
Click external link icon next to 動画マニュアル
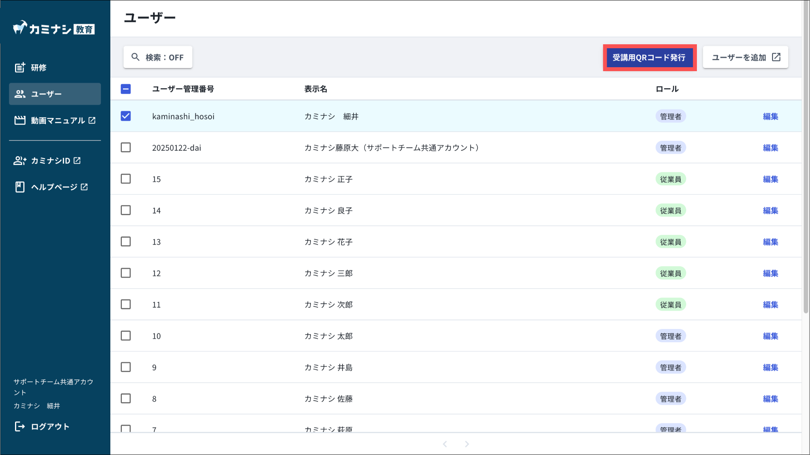[92, 120]
